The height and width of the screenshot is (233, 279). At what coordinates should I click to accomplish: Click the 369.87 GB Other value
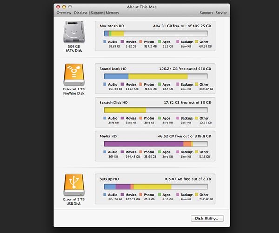click(x=206, y=89)
